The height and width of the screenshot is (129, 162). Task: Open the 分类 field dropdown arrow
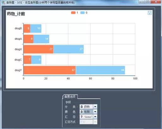[95, 107]
